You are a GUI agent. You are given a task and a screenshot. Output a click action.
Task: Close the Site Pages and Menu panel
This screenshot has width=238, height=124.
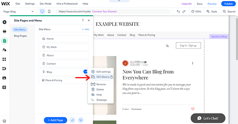(x=89, y=20)
